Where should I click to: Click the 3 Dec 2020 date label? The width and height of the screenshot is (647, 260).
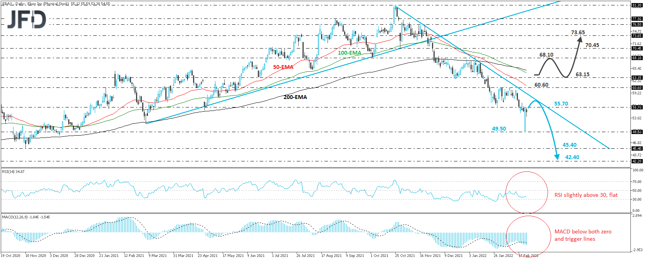[x=59, y=255]
